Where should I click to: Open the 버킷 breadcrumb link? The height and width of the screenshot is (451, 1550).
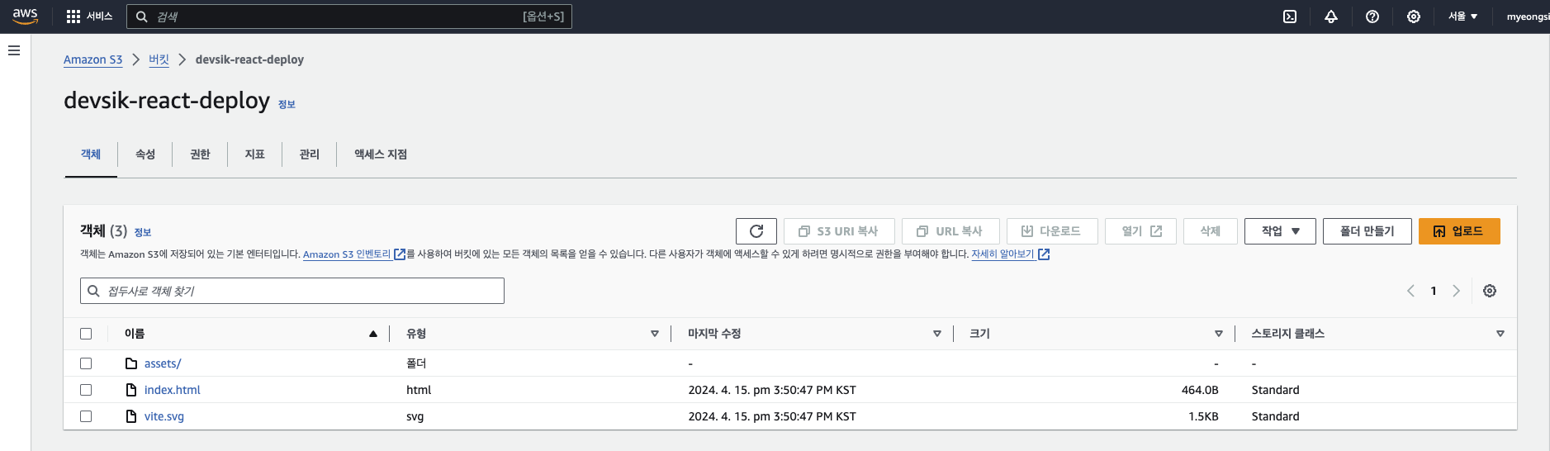(159, 59)
